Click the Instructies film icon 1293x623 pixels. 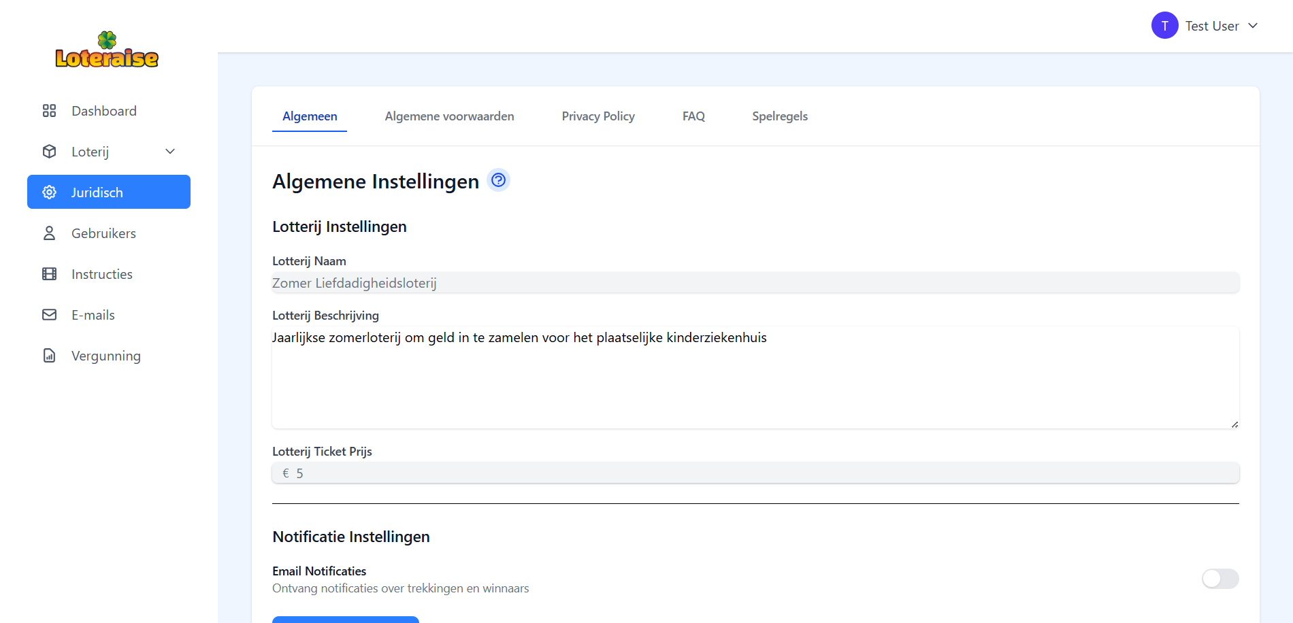49,274
